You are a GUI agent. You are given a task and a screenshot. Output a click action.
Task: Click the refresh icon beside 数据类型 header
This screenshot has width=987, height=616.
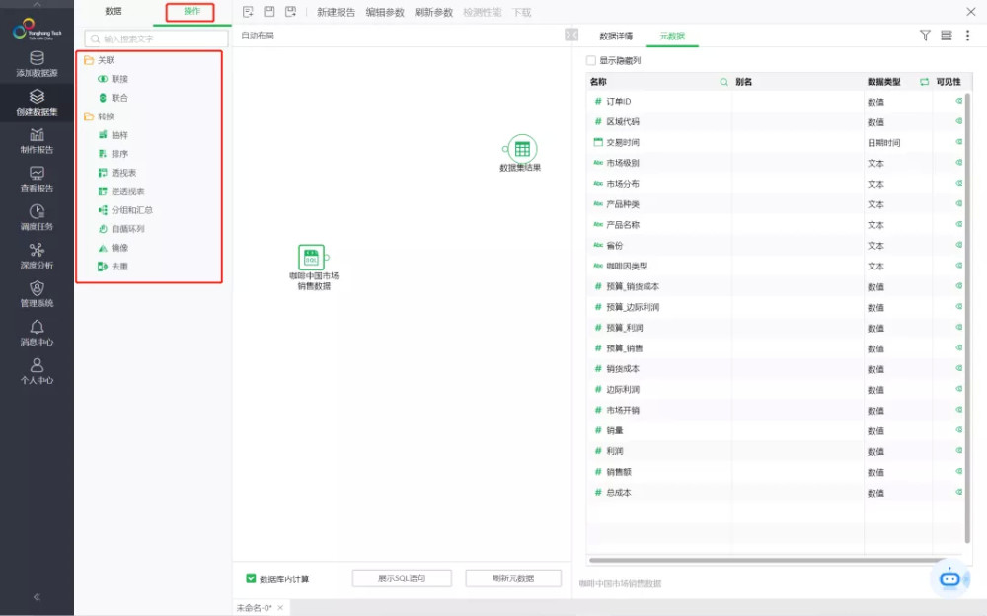[x=924, y=82]
